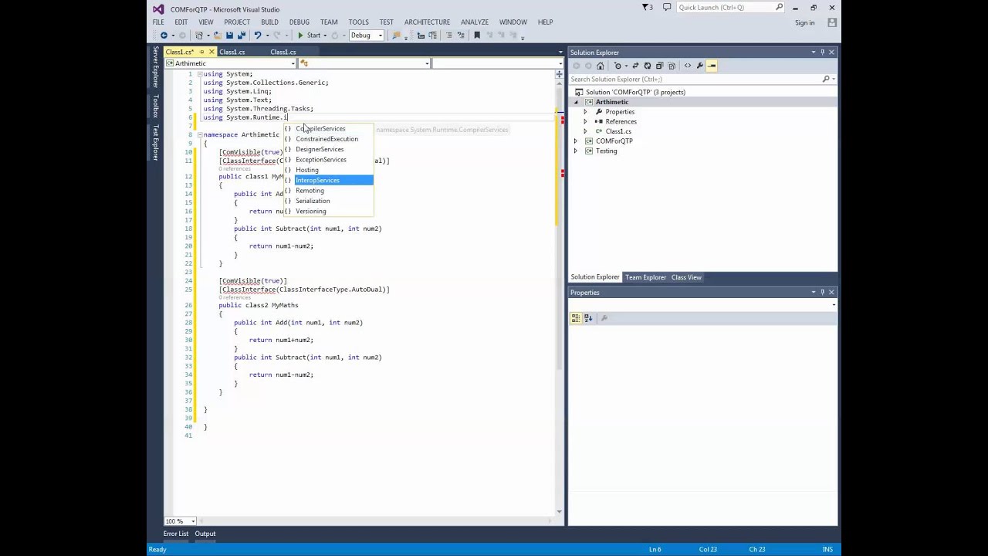Collapse the Arthimetic project node
This screenshot has width=988, height=556.
coord(576,102)
